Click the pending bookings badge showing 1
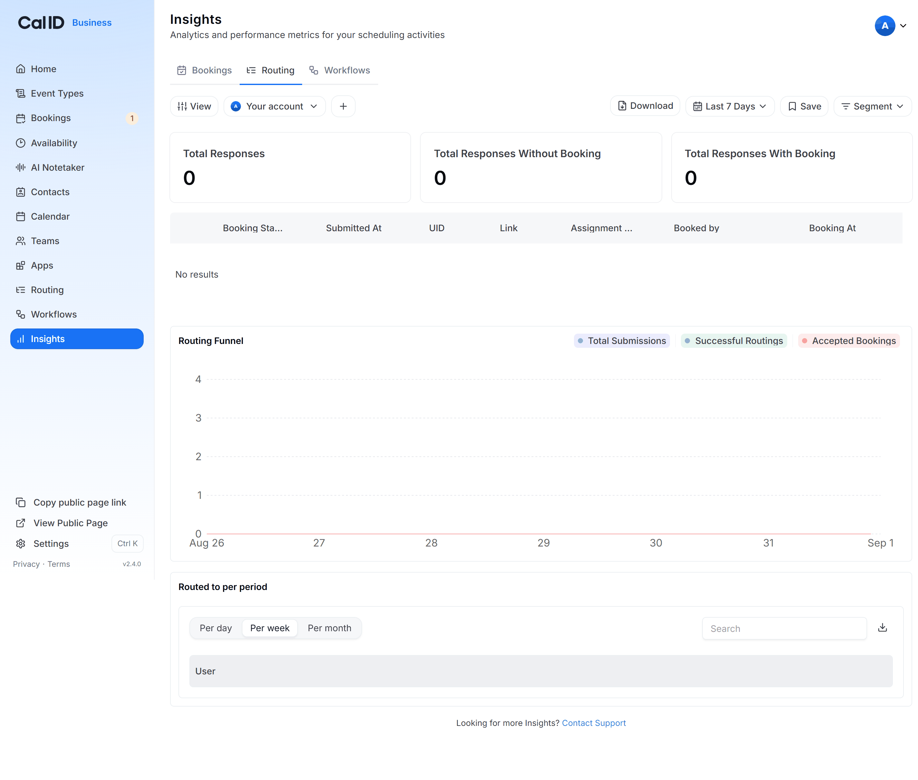Screen dimensions: 918x780 pos(132,118)
